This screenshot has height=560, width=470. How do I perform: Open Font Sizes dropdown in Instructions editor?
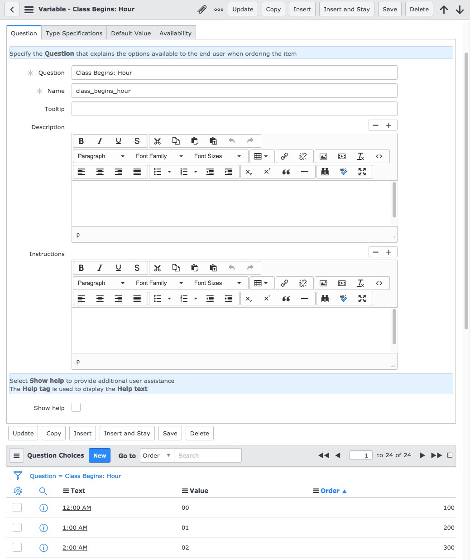(218, 283)
